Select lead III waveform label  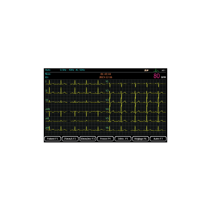(47, 100)
